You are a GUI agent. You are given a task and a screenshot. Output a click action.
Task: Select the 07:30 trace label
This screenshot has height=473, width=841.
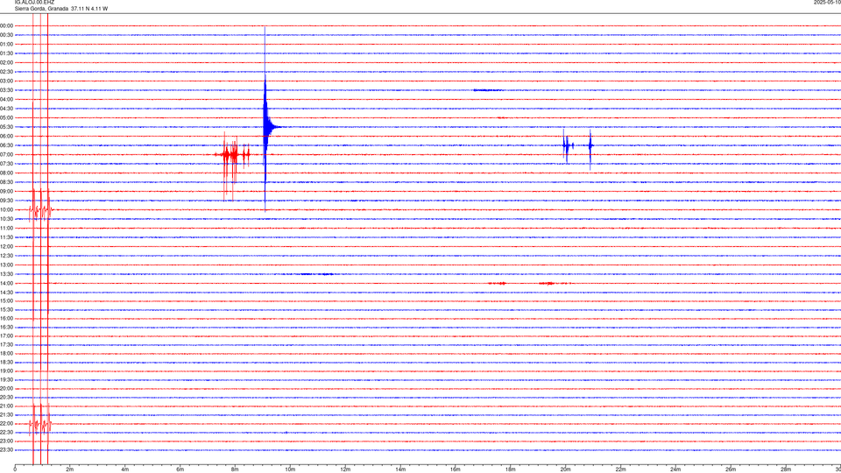(7, 164)
